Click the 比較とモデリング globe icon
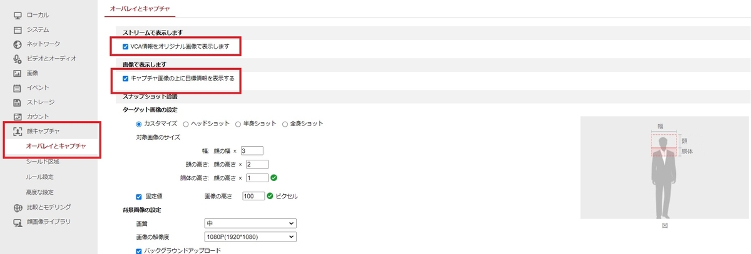Screen dimensions: 751x254 [18, 207]
